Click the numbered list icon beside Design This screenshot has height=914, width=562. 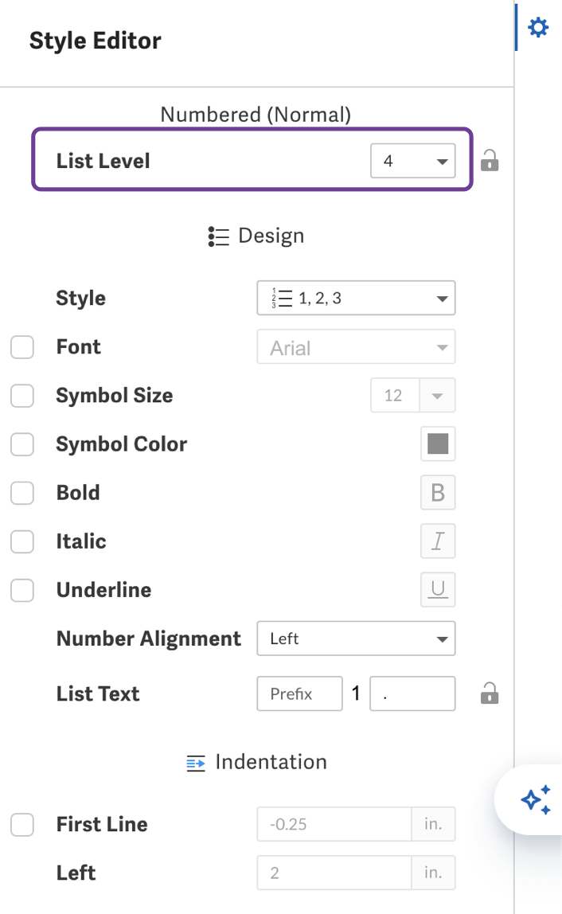[x=217, y=236]
